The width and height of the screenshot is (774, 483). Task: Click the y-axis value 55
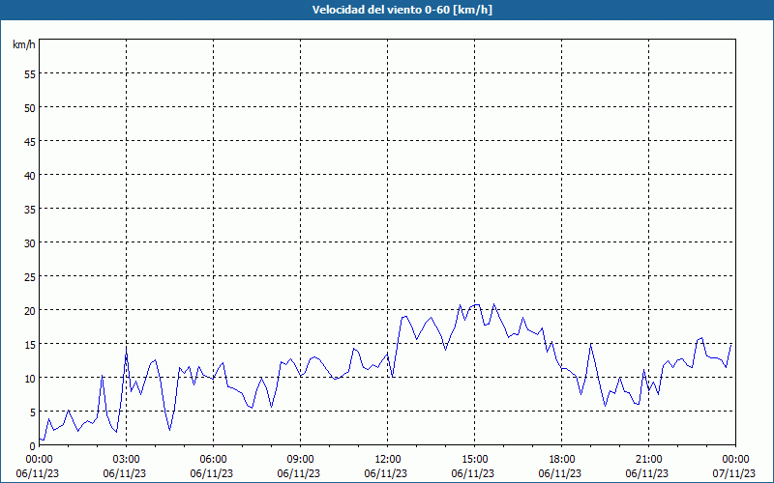(30, 74)
